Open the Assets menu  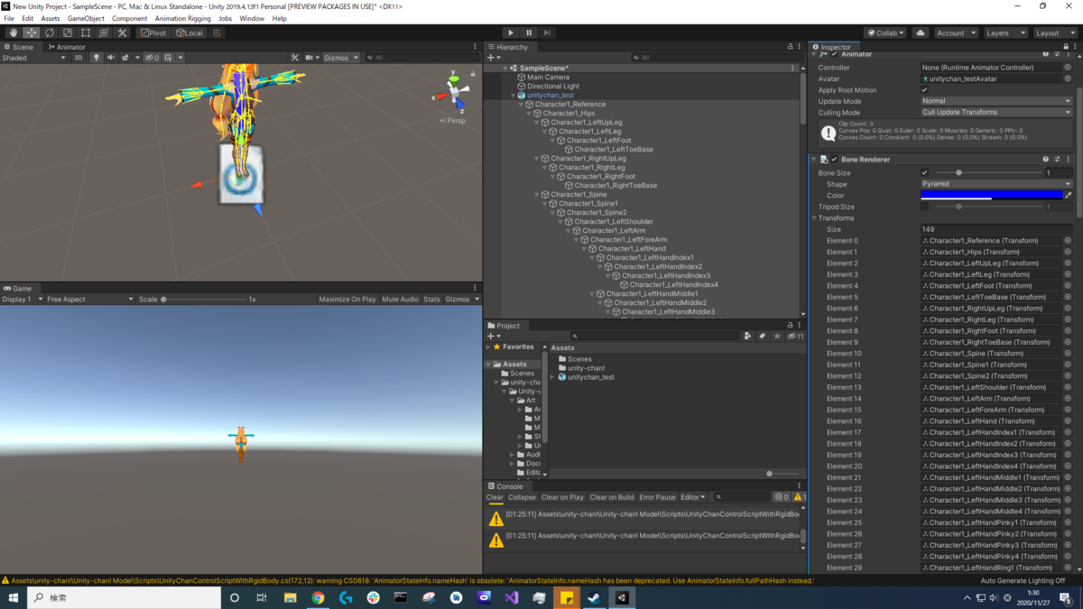pos(51,18)
